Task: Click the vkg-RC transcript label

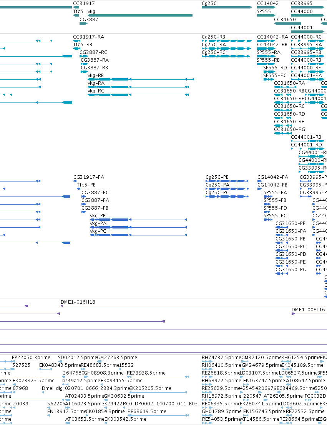Action: coord(96,91)
